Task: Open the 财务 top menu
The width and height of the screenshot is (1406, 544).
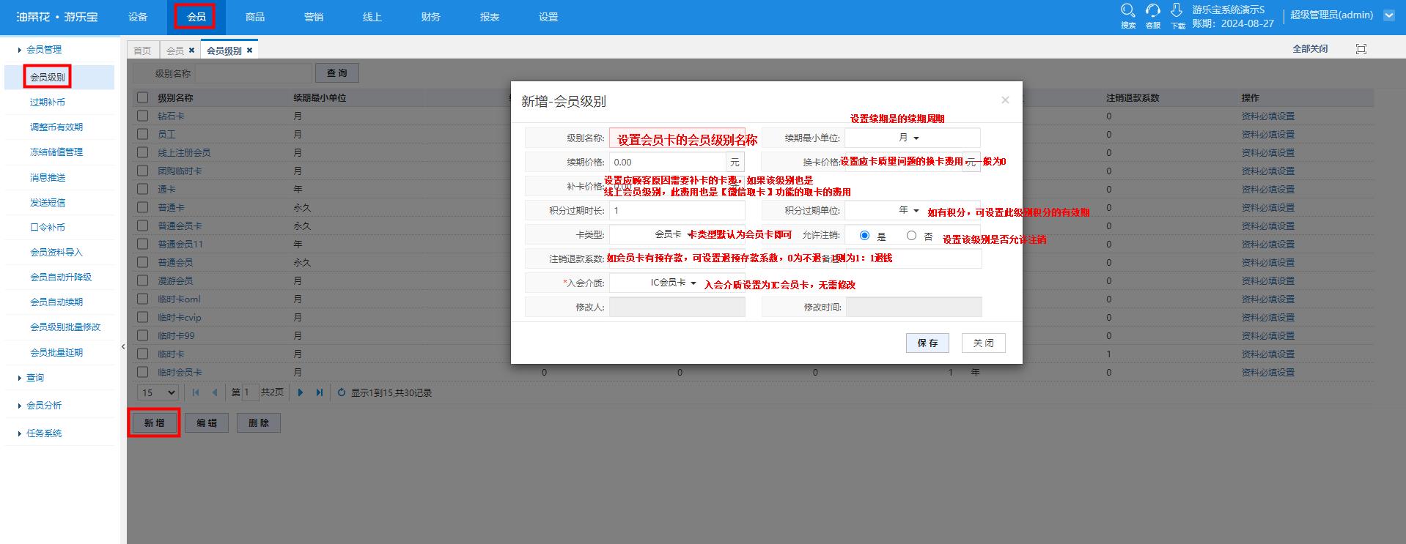Action: point(431,17)
